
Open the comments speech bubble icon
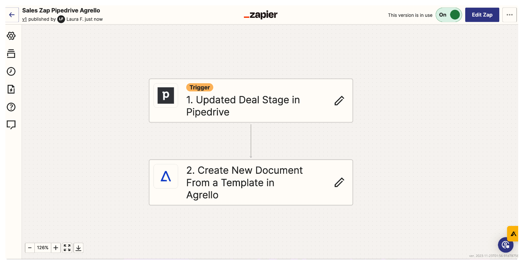point(11,125)
